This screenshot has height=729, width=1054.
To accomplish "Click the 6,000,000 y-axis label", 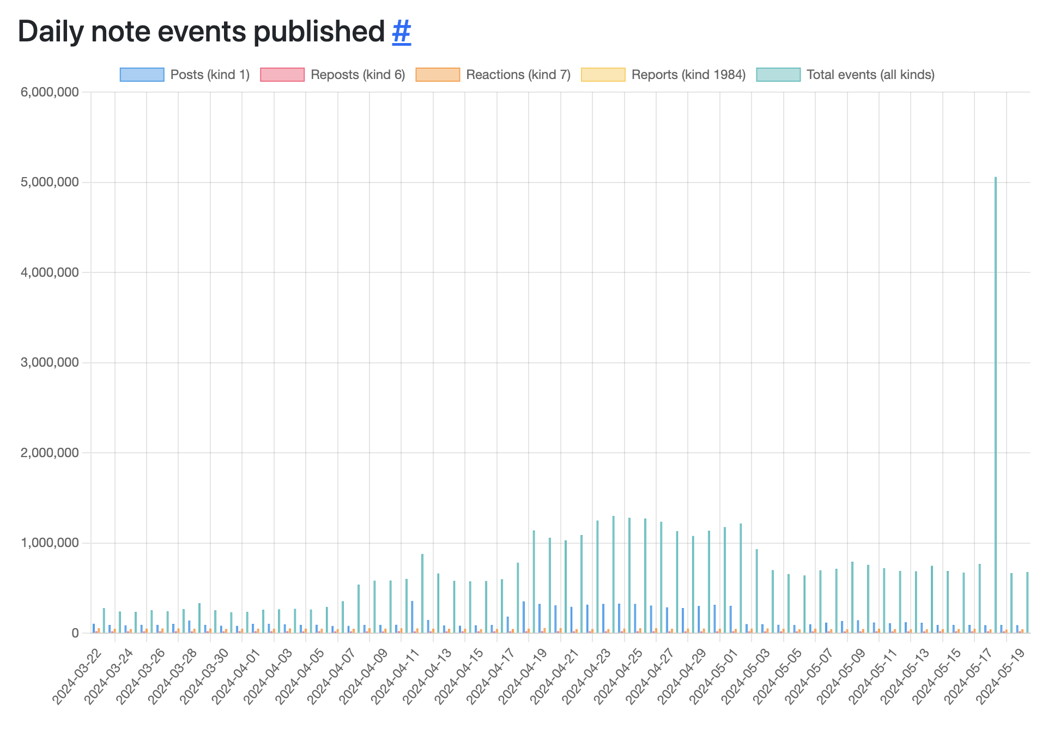I will pyautogui.click(x=50, y=92).
